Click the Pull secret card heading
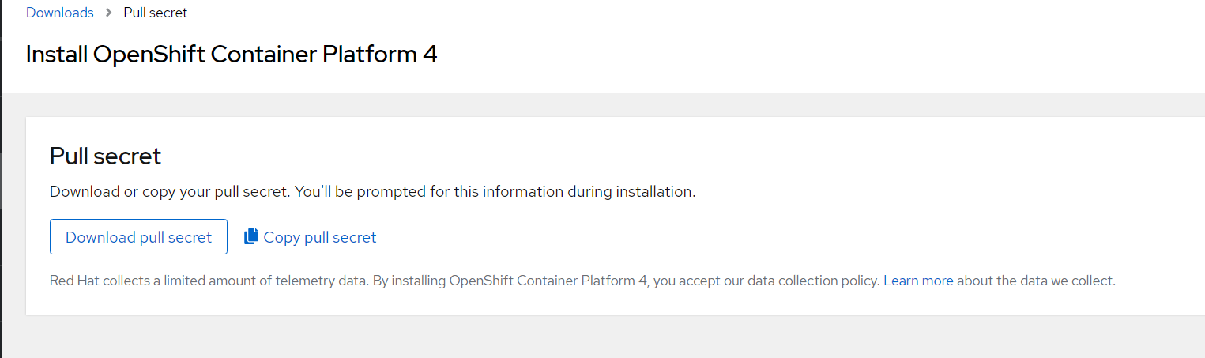Viewport: 1205px width, 358px height. (x=105, y=156)
